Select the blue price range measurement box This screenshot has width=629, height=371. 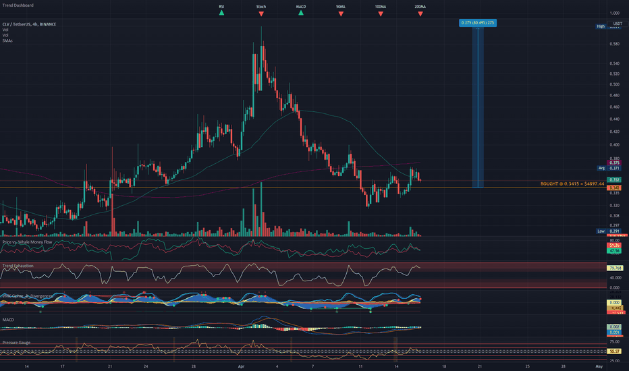tap(478, 107)
